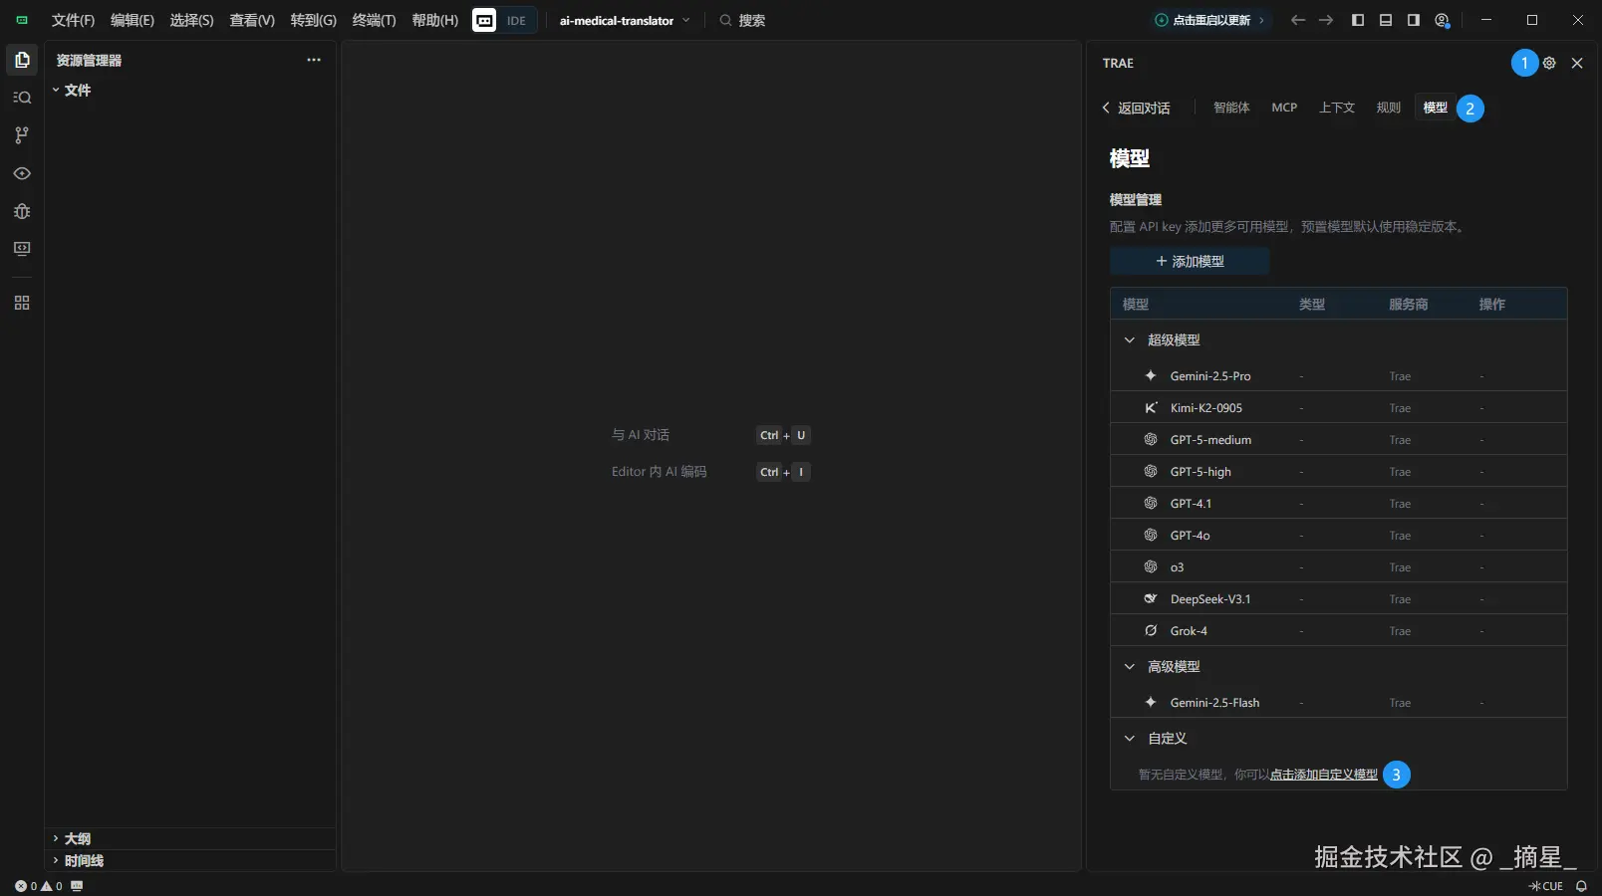
Task: Select the GPT-4o model row
Action: pos(1338,535)
